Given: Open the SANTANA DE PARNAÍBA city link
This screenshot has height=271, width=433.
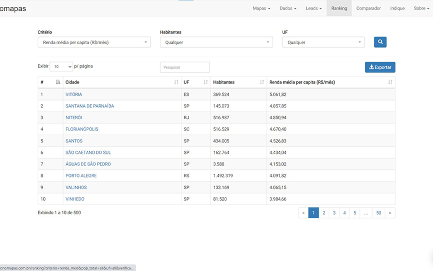Looking at the screenshot, I should [89, 106].
